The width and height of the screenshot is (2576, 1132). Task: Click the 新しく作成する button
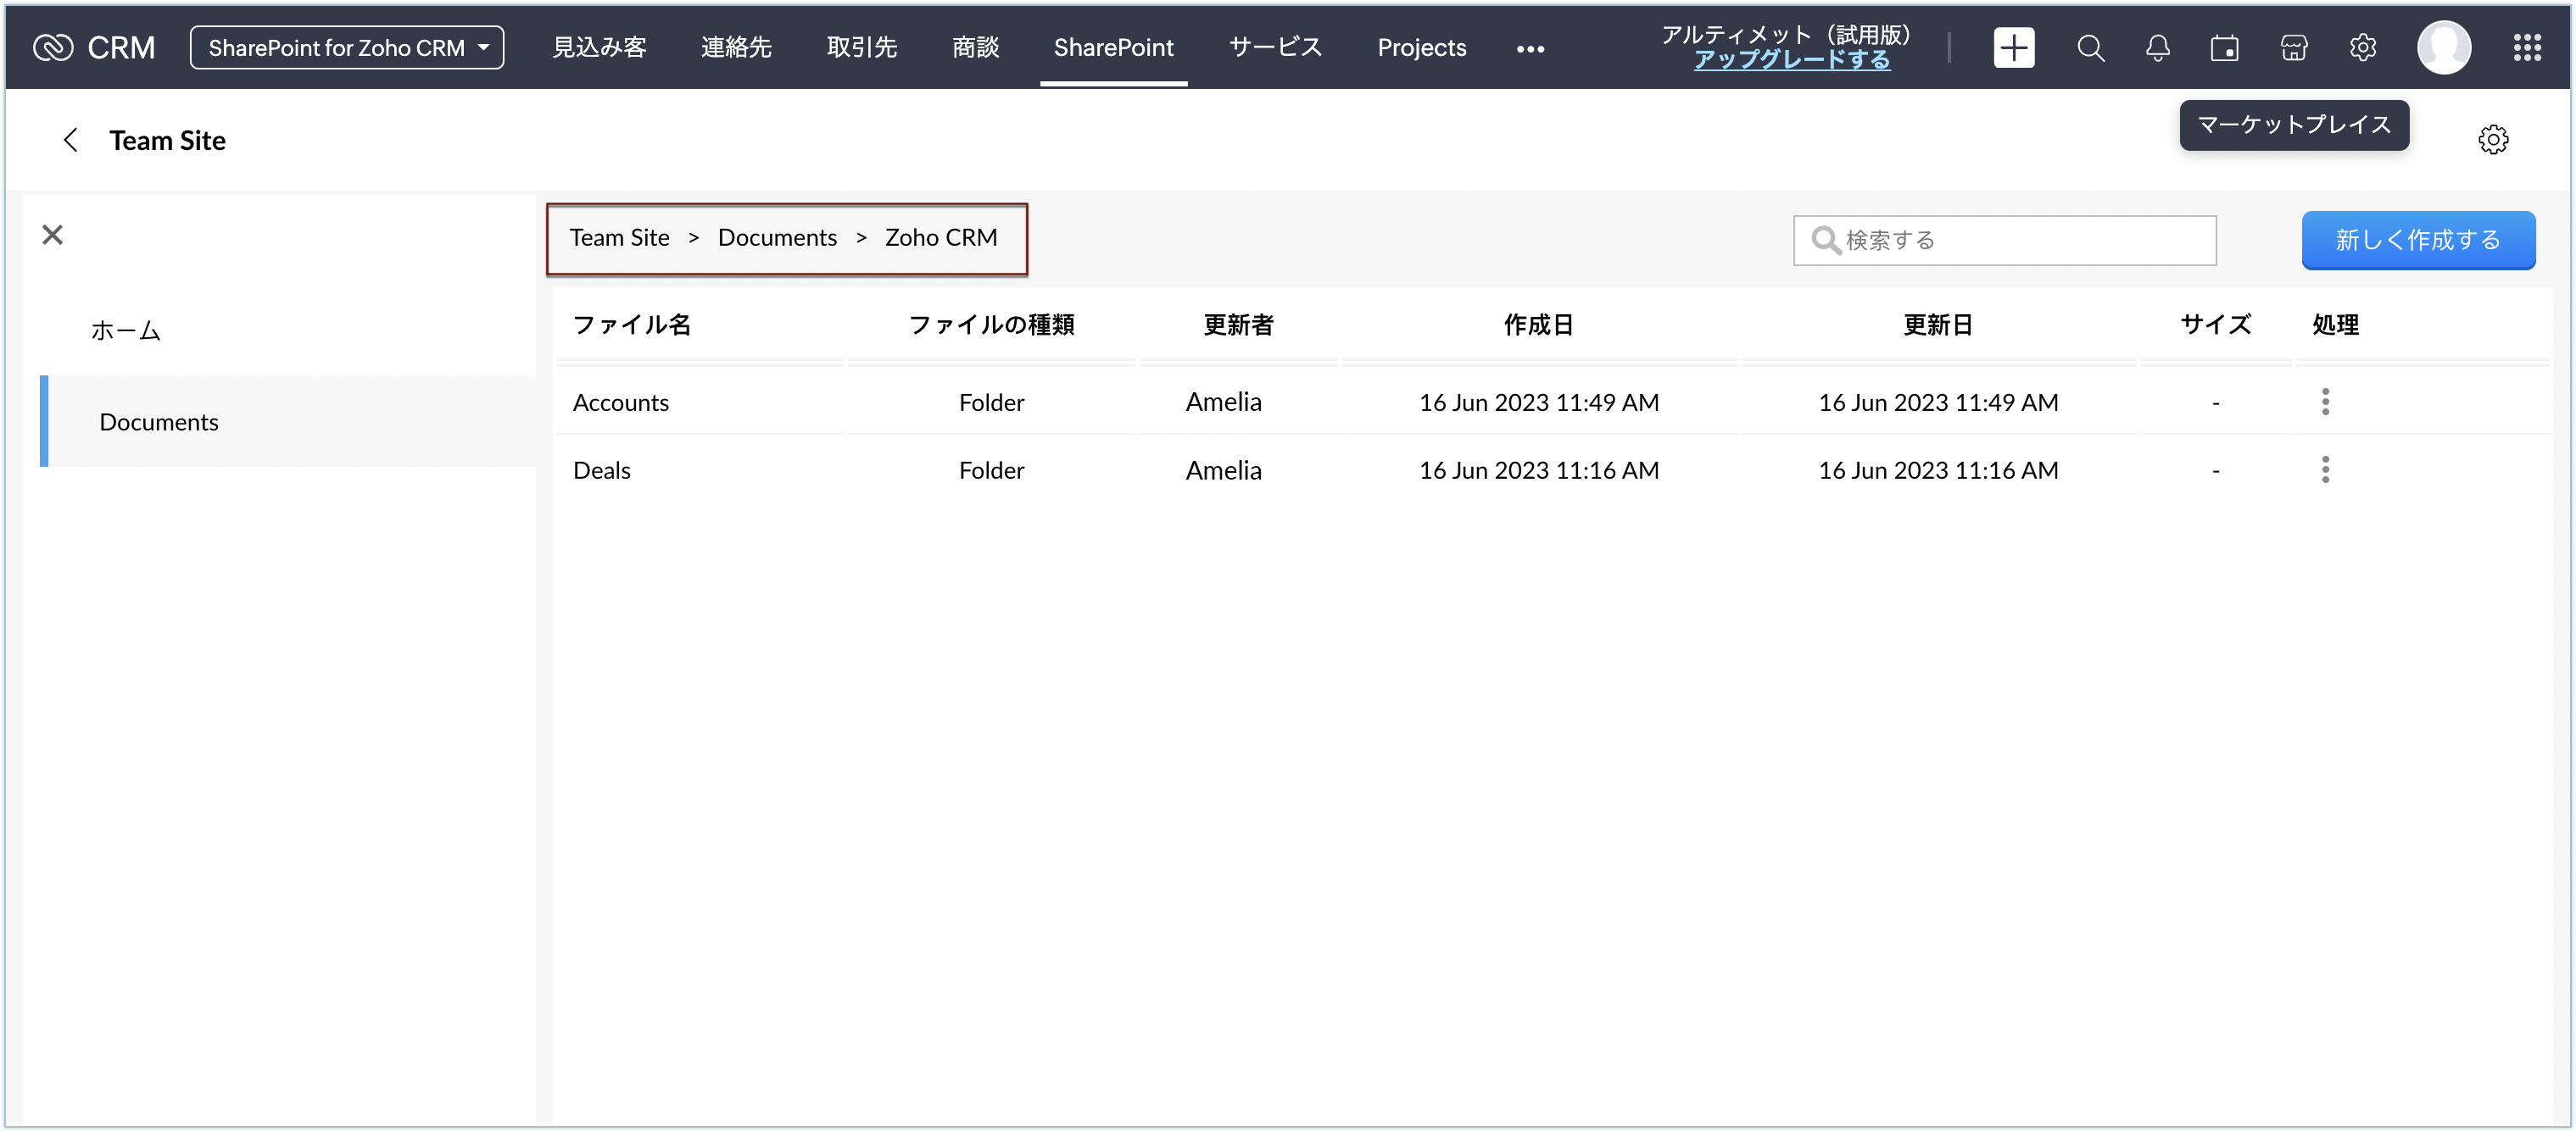[x=2417, y=240]
